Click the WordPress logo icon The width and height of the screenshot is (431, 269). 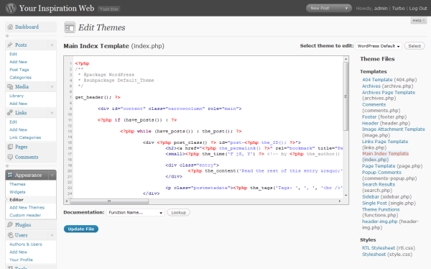[x=11, y=8]
